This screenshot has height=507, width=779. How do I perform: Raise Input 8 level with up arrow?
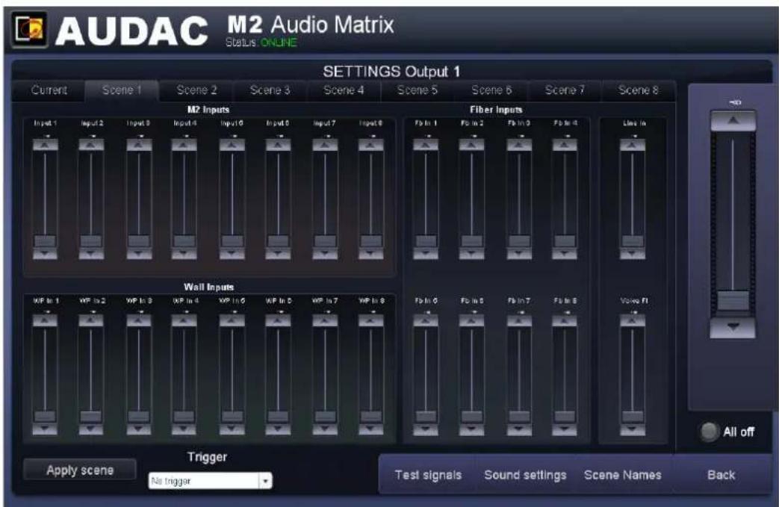click(371, 145)
